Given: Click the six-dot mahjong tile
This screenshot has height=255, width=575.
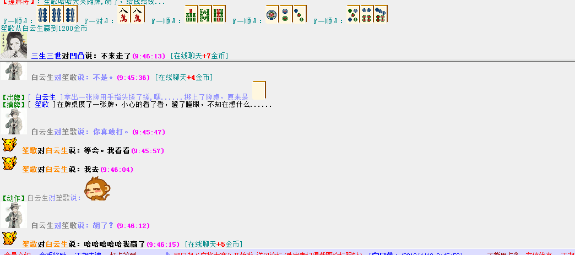Looking at the screenshot, I should point(367,14).
